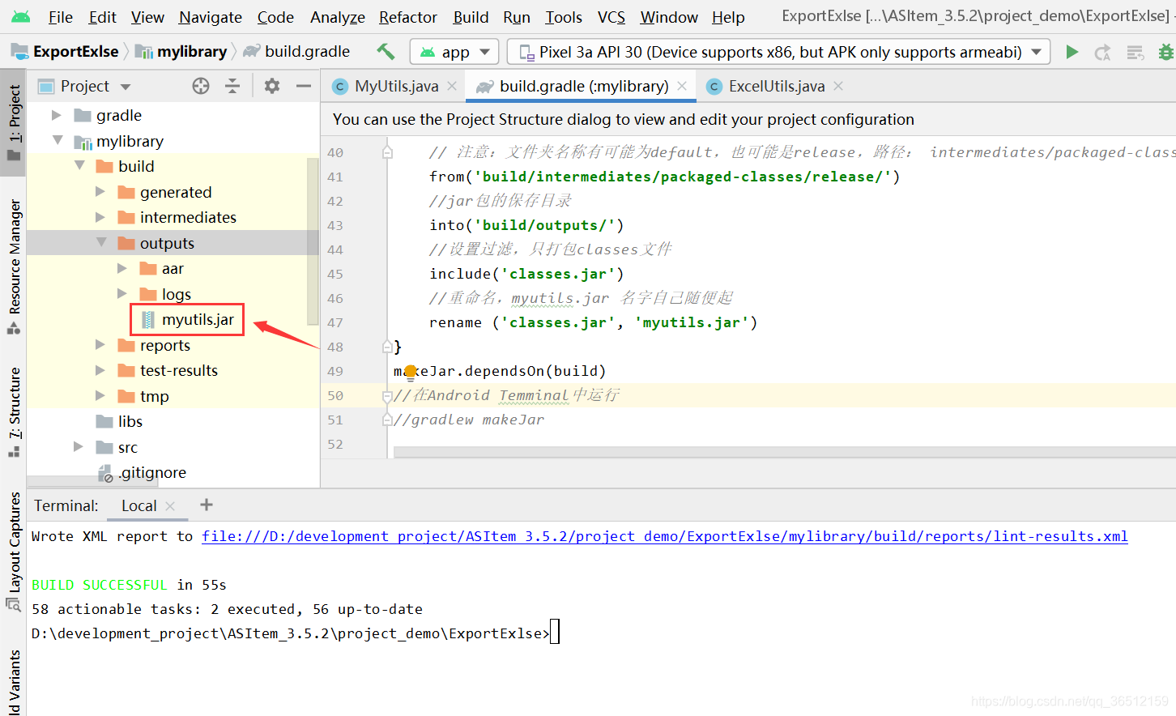Collapse the mylibrary module
This screenshot has width=1176, height=716.
coord(58,140)
